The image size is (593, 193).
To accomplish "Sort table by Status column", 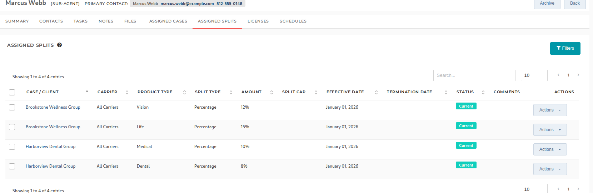I will click(483, 92).
